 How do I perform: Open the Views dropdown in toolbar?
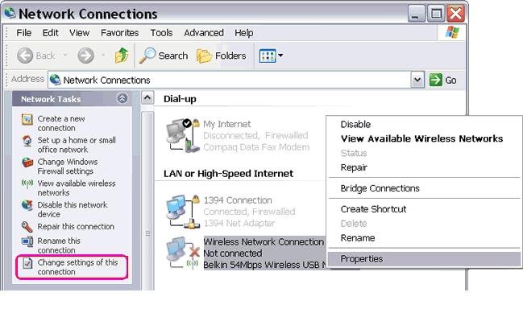[x=271, y=56]
